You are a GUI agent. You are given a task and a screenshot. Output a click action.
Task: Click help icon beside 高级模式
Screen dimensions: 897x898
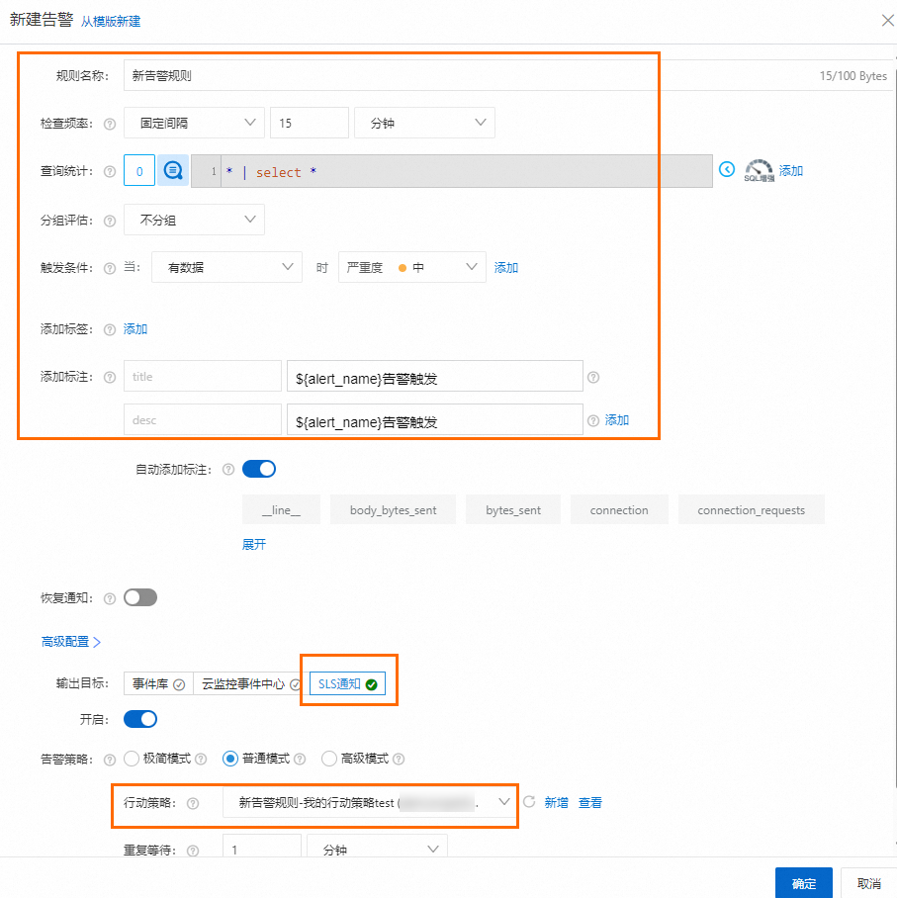coord(399,759)
